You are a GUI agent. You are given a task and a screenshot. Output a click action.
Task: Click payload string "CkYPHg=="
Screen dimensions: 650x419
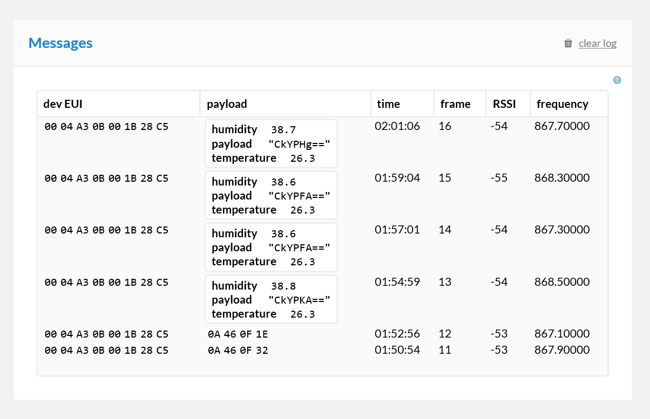tap(299, 144)
